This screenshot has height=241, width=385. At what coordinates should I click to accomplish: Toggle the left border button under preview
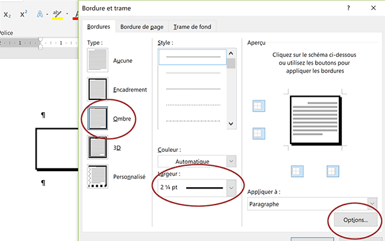point(297,171)
